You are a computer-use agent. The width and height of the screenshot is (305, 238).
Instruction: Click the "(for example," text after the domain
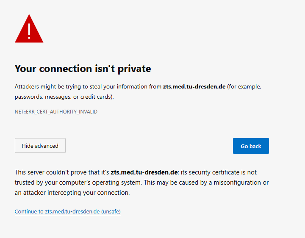pos(244,87)
